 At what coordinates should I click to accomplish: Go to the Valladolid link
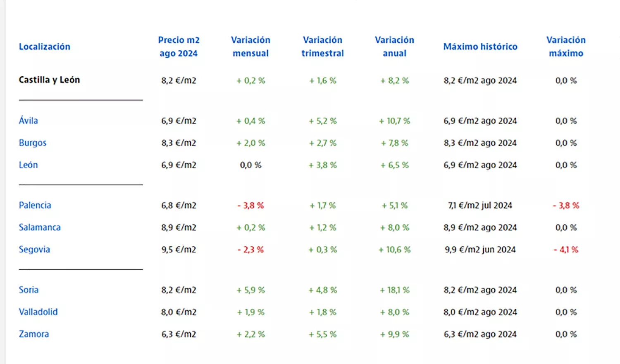coord(38,312)
